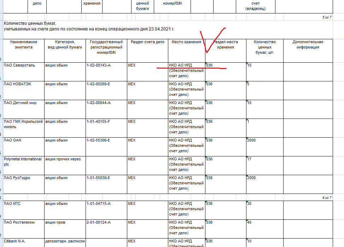Select НКО АО НРД cell in ОАК row
The image size is (344, 247).
coord(187,147)
